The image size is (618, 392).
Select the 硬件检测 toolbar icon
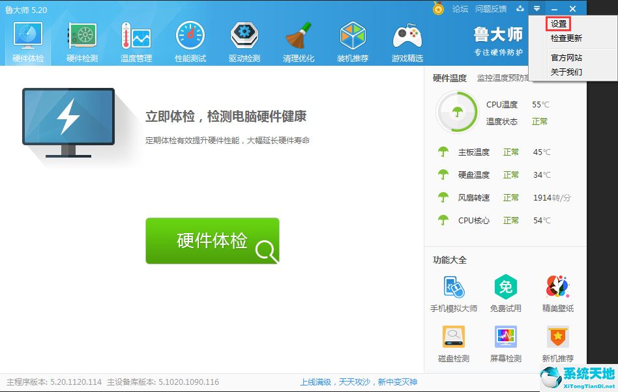(x=81, y=39)
